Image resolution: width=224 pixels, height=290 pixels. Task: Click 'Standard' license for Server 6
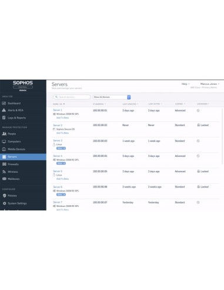pyautogui.click(x=180, y=187)
